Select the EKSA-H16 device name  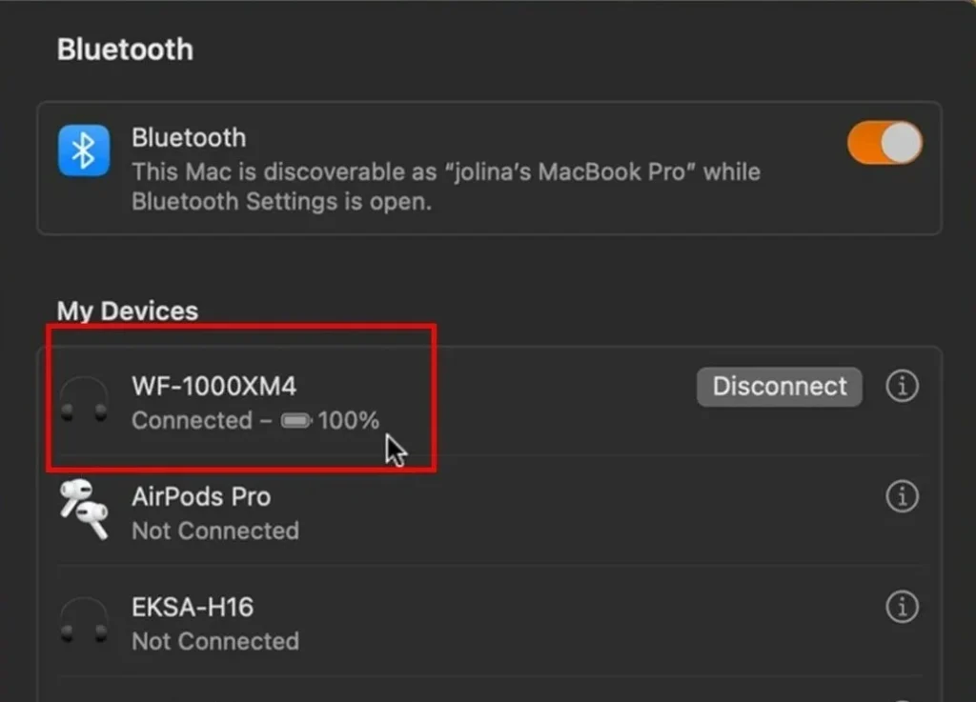(x=193, y=607)
